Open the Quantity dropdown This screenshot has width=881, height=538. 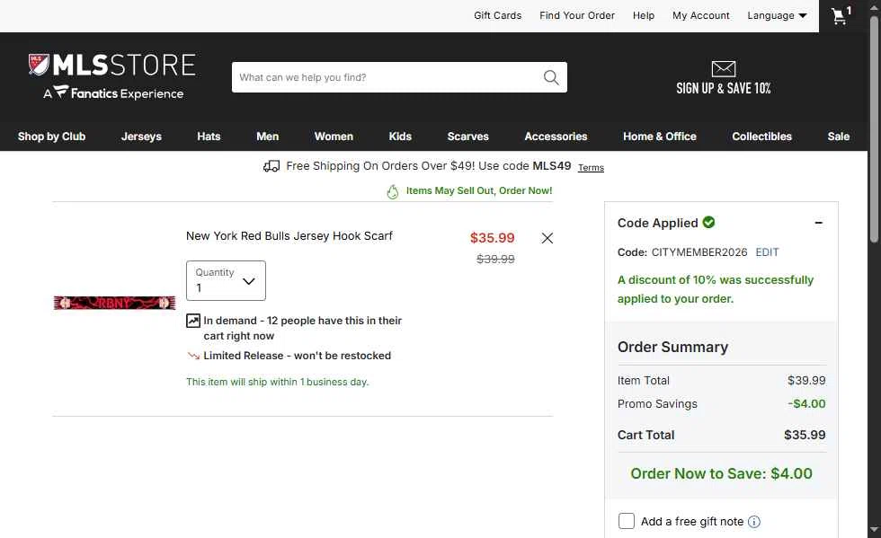click(226, 280)
